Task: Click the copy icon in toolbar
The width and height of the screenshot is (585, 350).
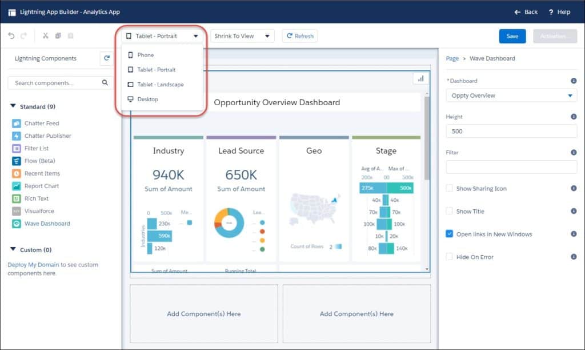Action: [x=58, y=35]
